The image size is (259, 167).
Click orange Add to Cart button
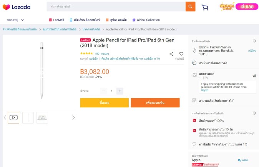coord(155,103)
